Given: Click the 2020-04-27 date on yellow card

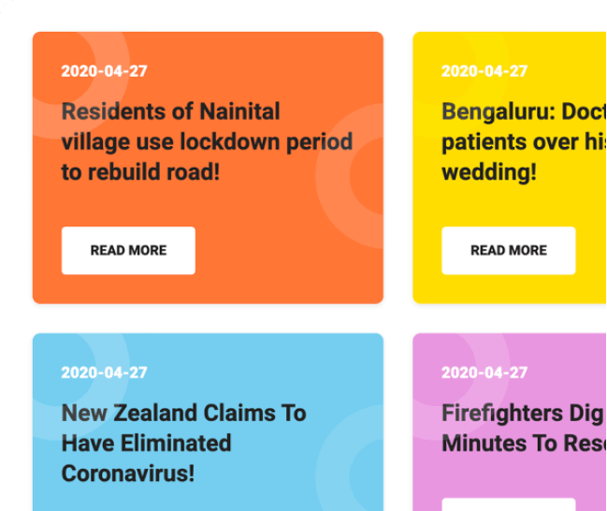Looking at the screenshot, I should (484, 71).
